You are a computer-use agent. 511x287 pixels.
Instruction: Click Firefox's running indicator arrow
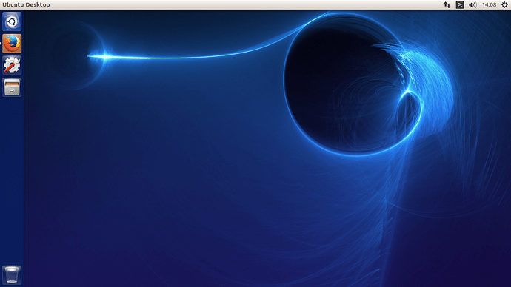point(1,44)
